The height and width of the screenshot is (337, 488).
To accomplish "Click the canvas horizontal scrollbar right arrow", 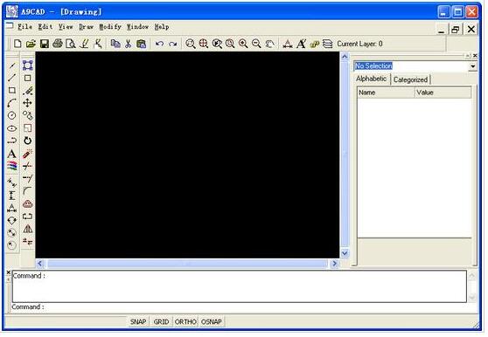I will (335, 264).
